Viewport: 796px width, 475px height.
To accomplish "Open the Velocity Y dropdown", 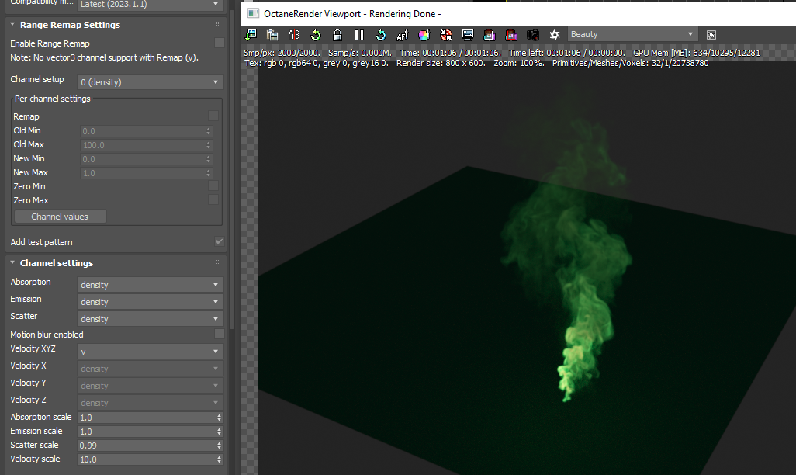I will tap(151, 386).
